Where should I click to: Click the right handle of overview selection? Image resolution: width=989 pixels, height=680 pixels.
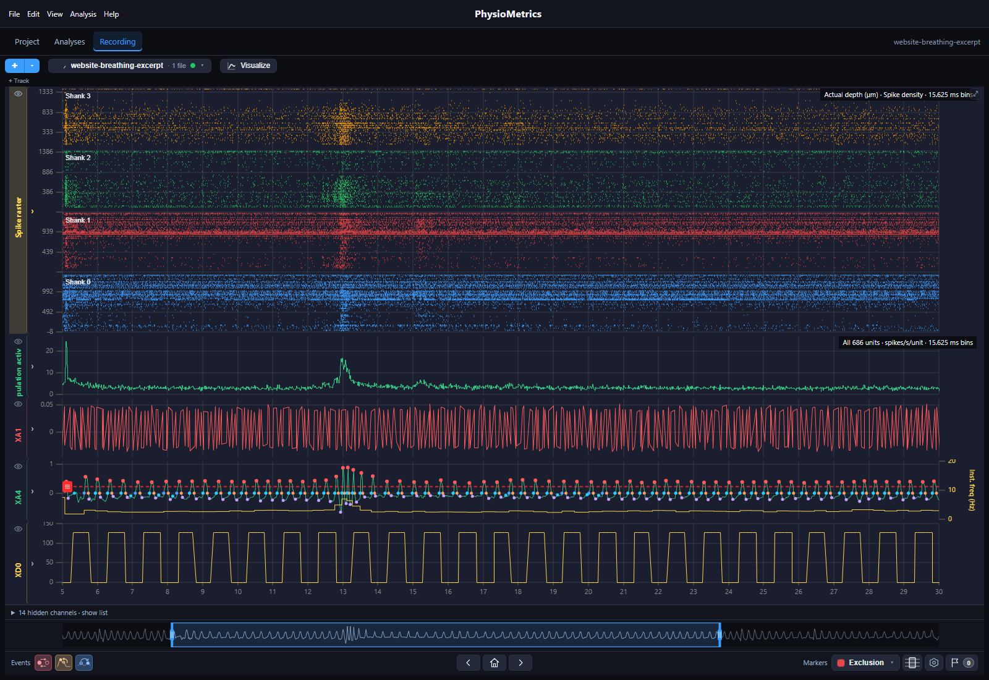(720, 635)
